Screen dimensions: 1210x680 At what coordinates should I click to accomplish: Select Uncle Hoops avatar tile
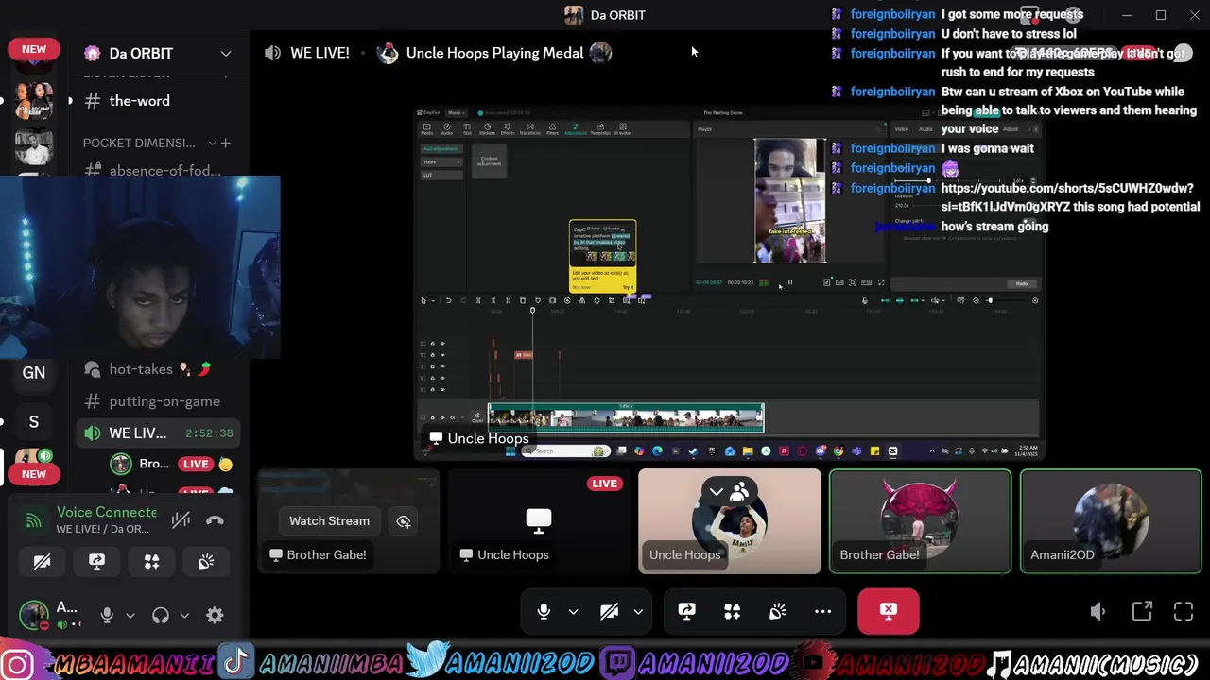coord(730,521)
